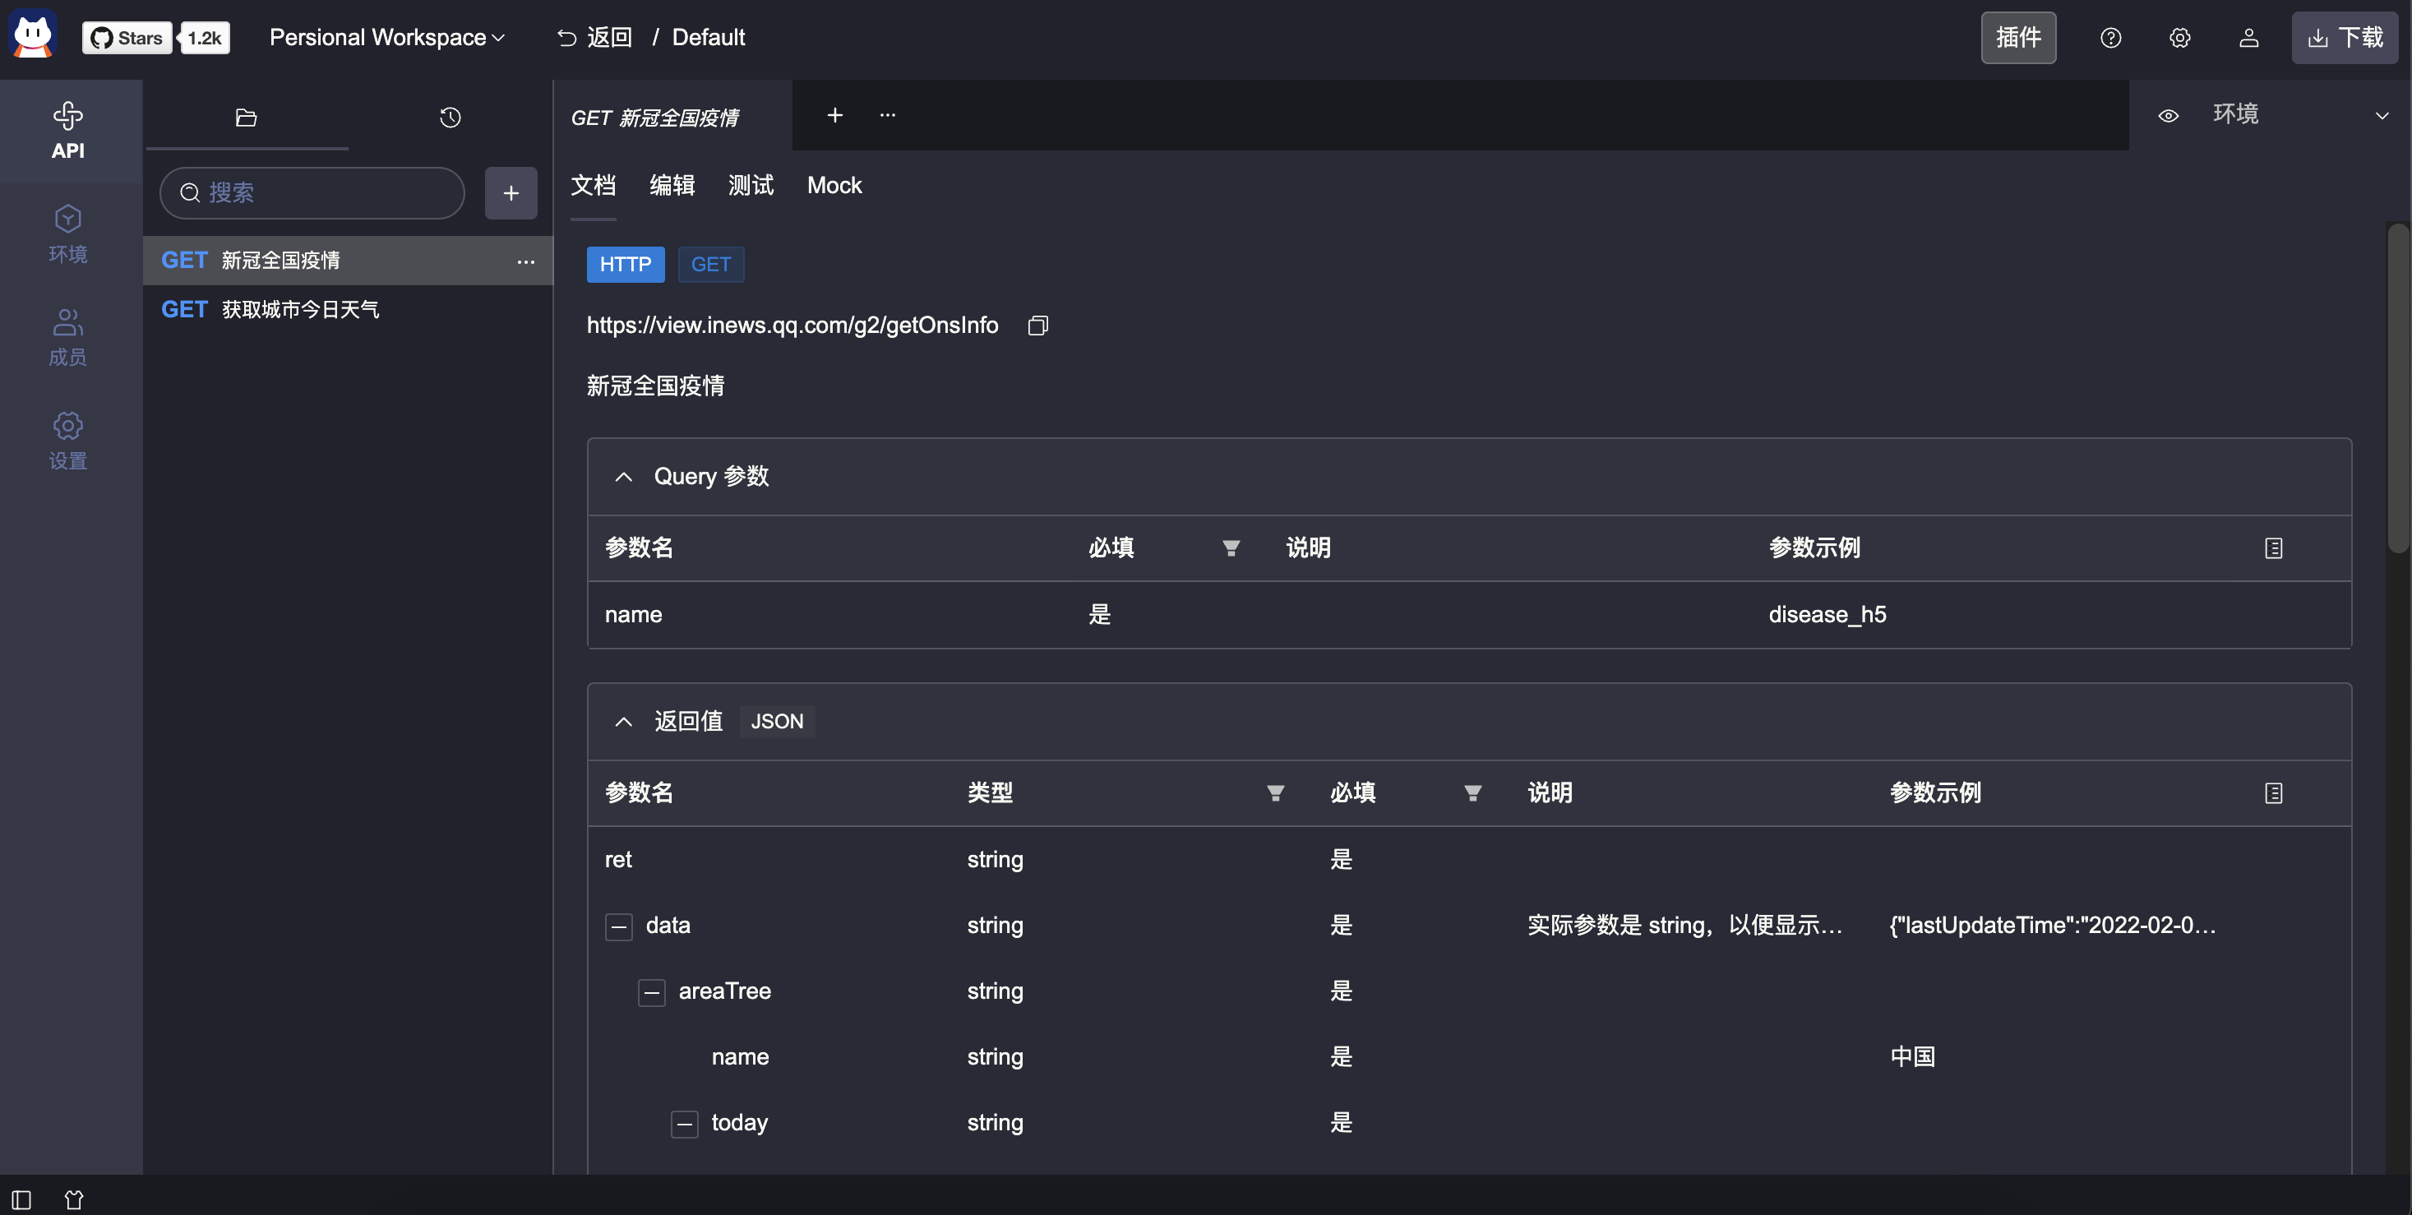Viewport: 2412px width, 1215px height.
Task: Click the 下载 download button
Action: tap(2345, 38)
